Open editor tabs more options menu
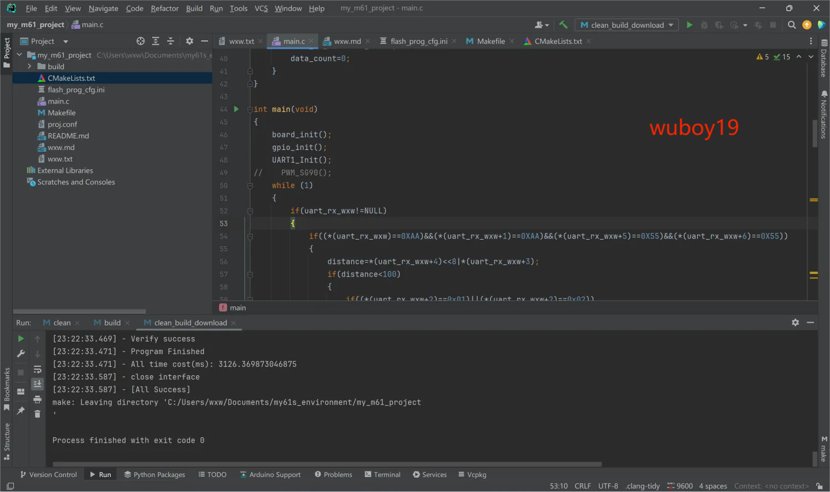 click(x=811, y=42)
